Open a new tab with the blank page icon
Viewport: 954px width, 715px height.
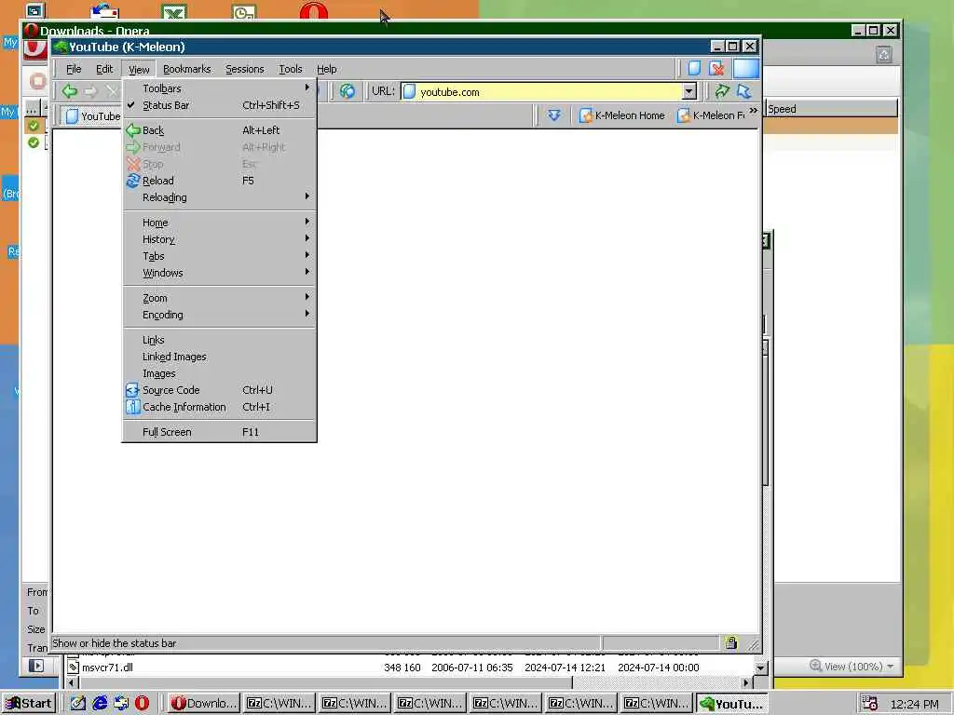[x=694, y=68]
